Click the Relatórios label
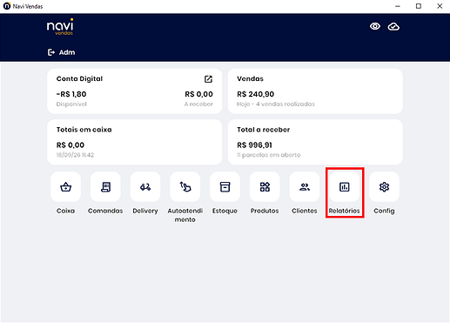This screenshot has width=450, height=323. coord(345,211)
